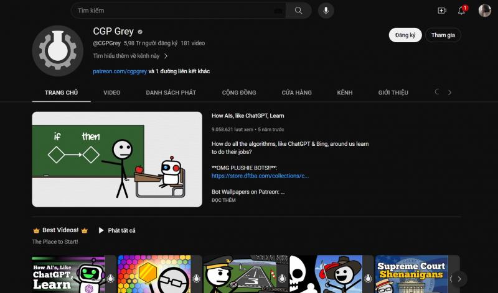The height and width of the screenshot is (293, 498).
Task: Open the patreon.com/cgpgrey link
Action: tap(120, 71)
